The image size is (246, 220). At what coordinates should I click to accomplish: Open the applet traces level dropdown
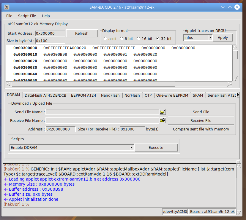(x=210, y=38)
